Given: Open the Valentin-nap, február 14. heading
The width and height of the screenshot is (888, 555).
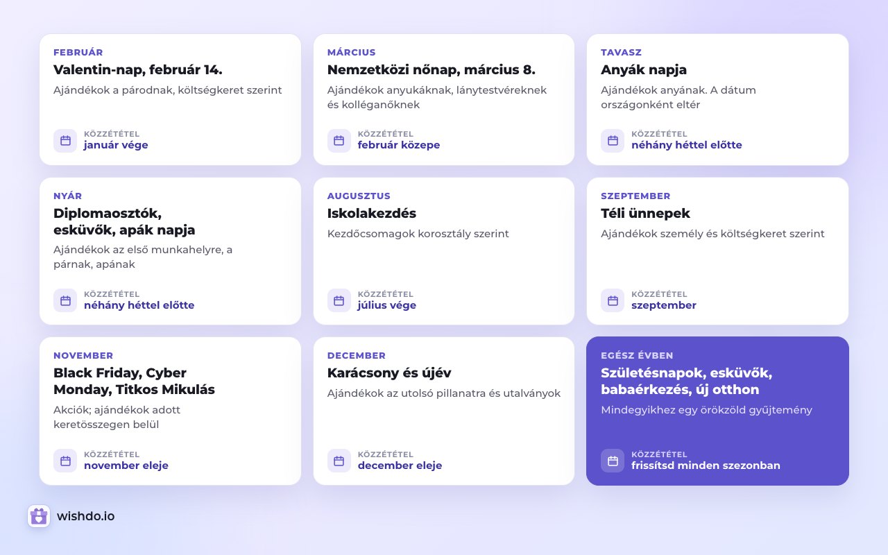Looking at the screenshot, I should click(x=138, y=70).
